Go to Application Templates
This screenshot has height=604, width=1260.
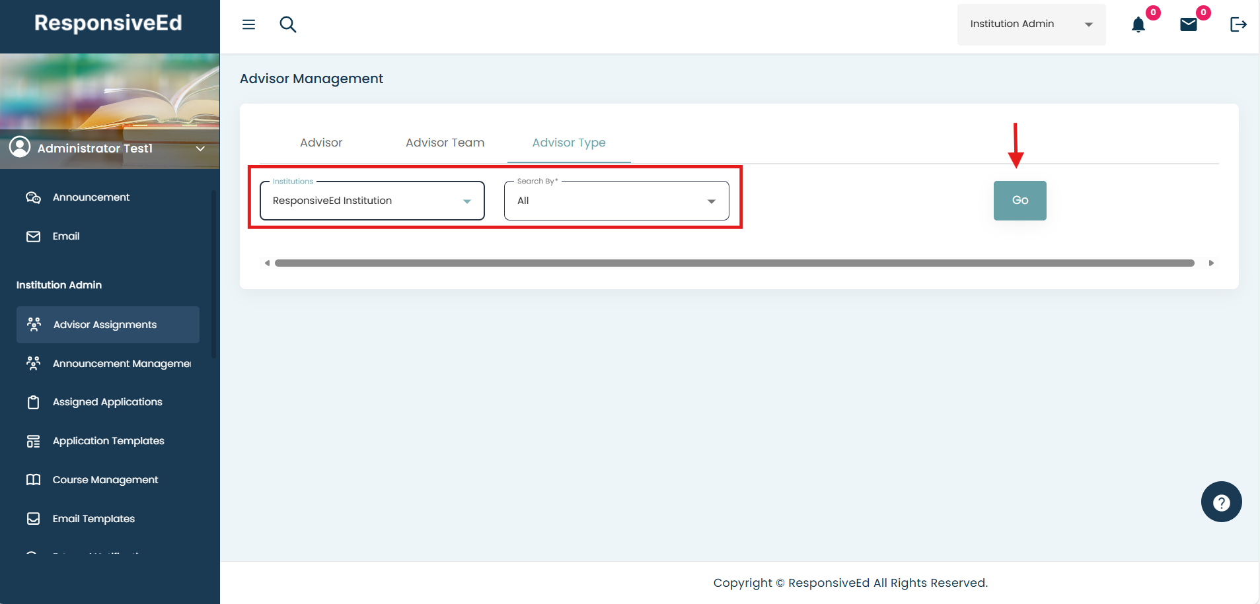click(x=108, y=441)
